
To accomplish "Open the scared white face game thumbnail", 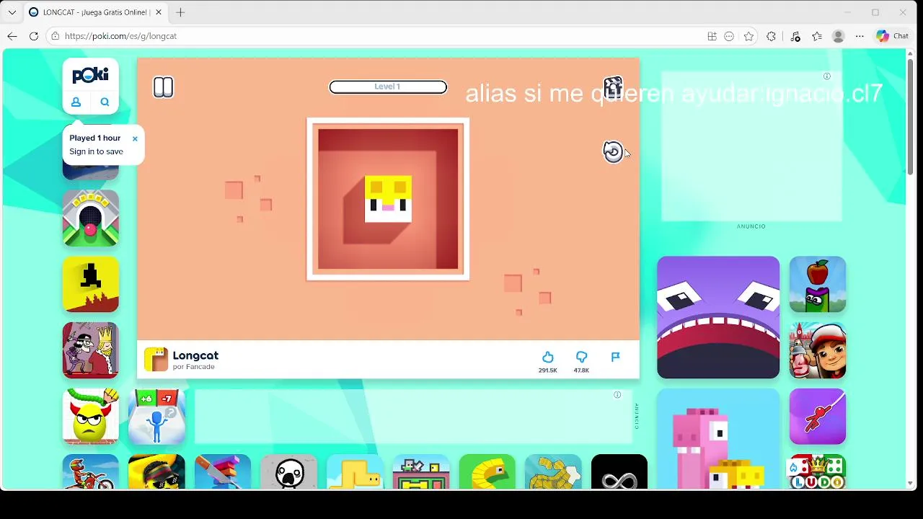I will point(288,473).
